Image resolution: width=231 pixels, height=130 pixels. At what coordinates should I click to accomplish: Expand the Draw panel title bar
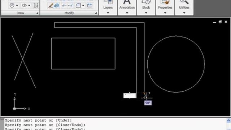[x=20, y=13]
